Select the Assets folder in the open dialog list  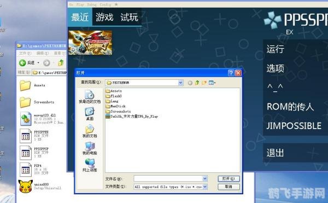[114, 91]
